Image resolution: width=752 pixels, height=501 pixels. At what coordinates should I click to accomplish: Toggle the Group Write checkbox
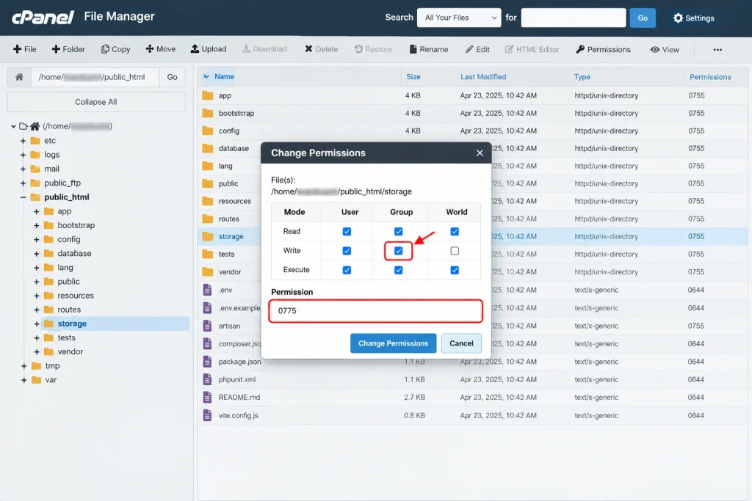(399, 251)
